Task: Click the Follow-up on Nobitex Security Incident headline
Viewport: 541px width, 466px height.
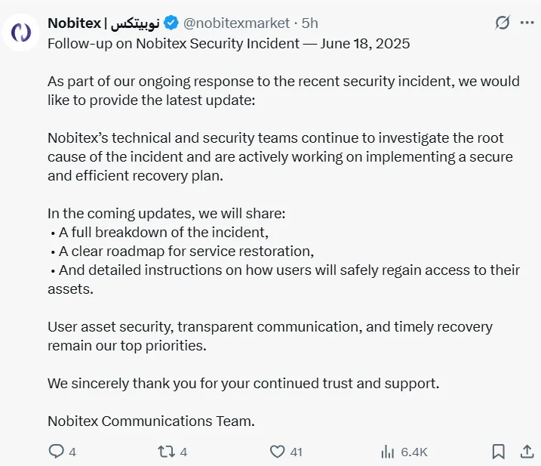Action: click(229, 43)
